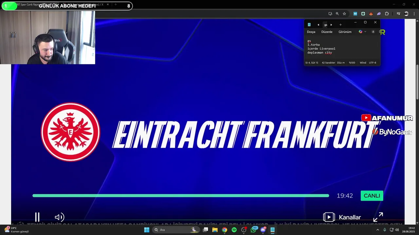Image resolution: width=419 pixels, height=235 pixels.
Task: Open File Explorer from the taskbar
Action: click(215, 230)
